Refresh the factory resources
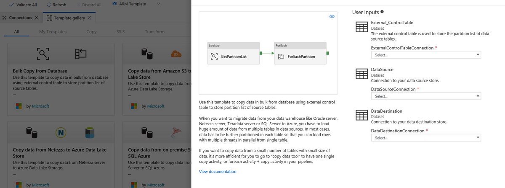The height and width of the screenshot is (188, 505). tap(57, 4)
